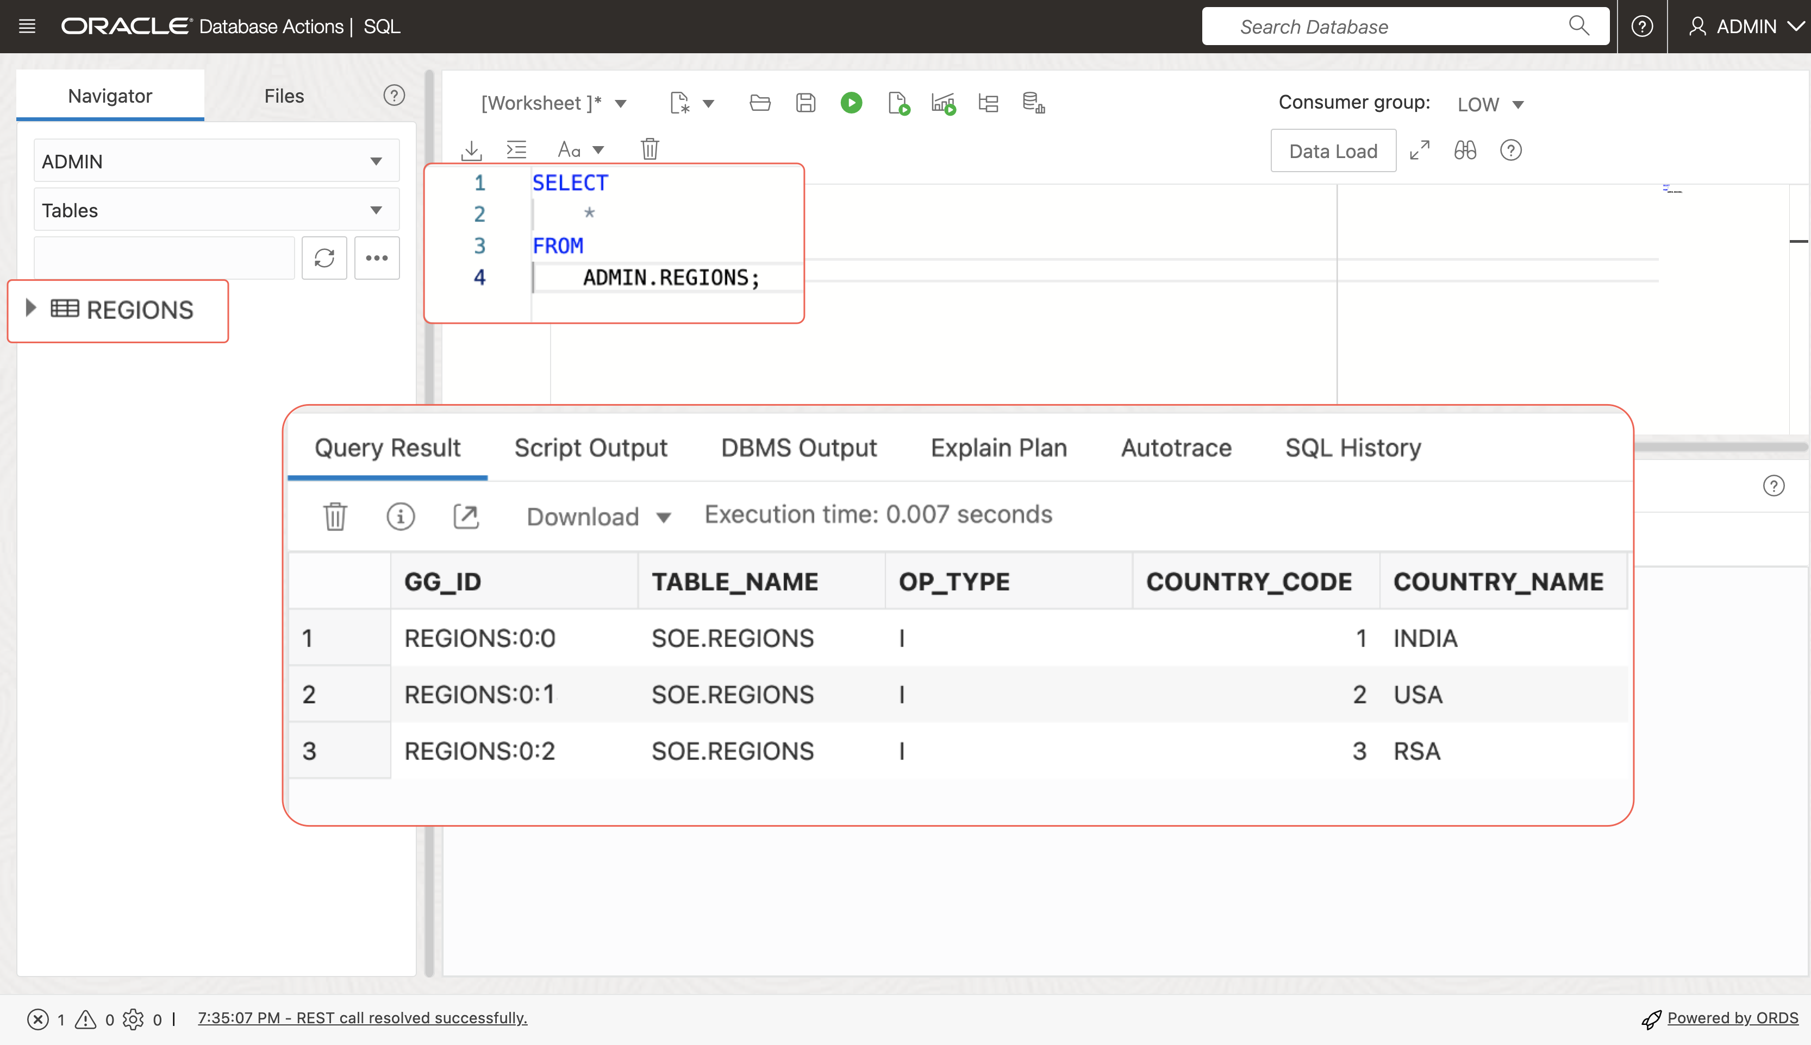Click the Autotrace toolbar icon
1811x1045 pixels.
point(943,103)
